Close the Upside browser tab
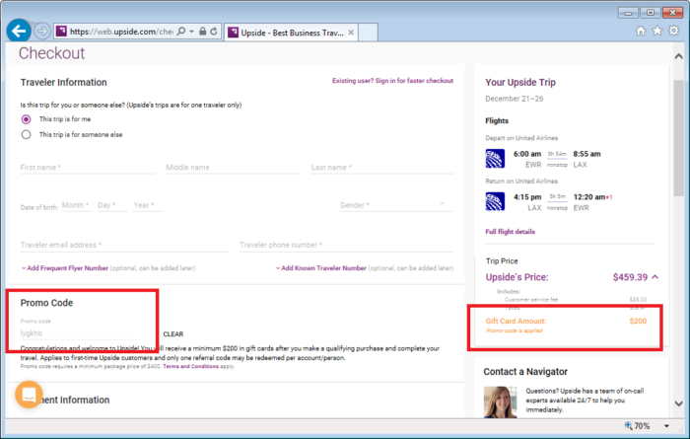This screenshot has width=690, height=439. 351,33
